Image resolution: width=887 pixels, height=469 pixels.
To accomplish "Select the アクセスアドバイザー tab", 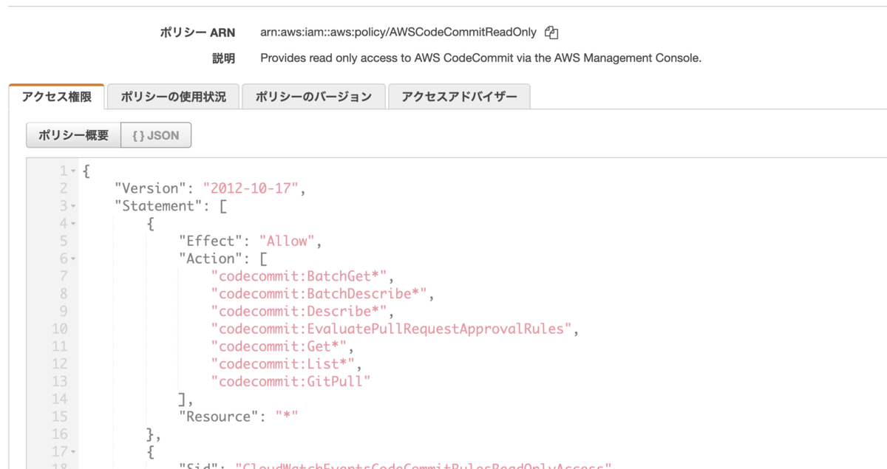I will (460, 97).
